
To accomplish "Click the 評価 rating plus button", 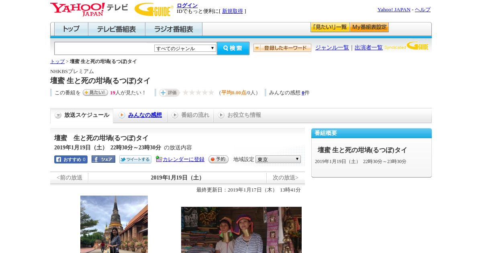I will coord(169,93).
